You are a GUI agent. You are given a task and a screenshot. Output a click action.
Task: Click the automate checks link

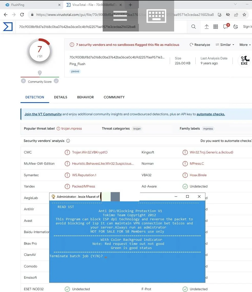click(211, 114)
